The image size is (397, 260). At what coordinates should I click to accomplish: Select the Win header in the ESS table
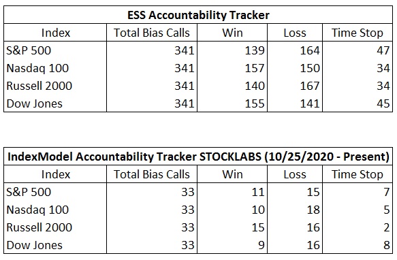(x=232, y=33)
